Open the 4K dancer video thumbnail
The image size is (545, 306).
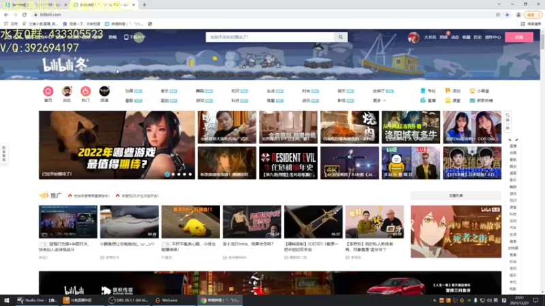click(349, 163)
